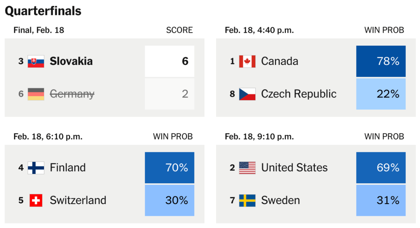Click Sweden's 31% win probability box
The width and height of the screenshot is (420, 228).
coord(381,200)
